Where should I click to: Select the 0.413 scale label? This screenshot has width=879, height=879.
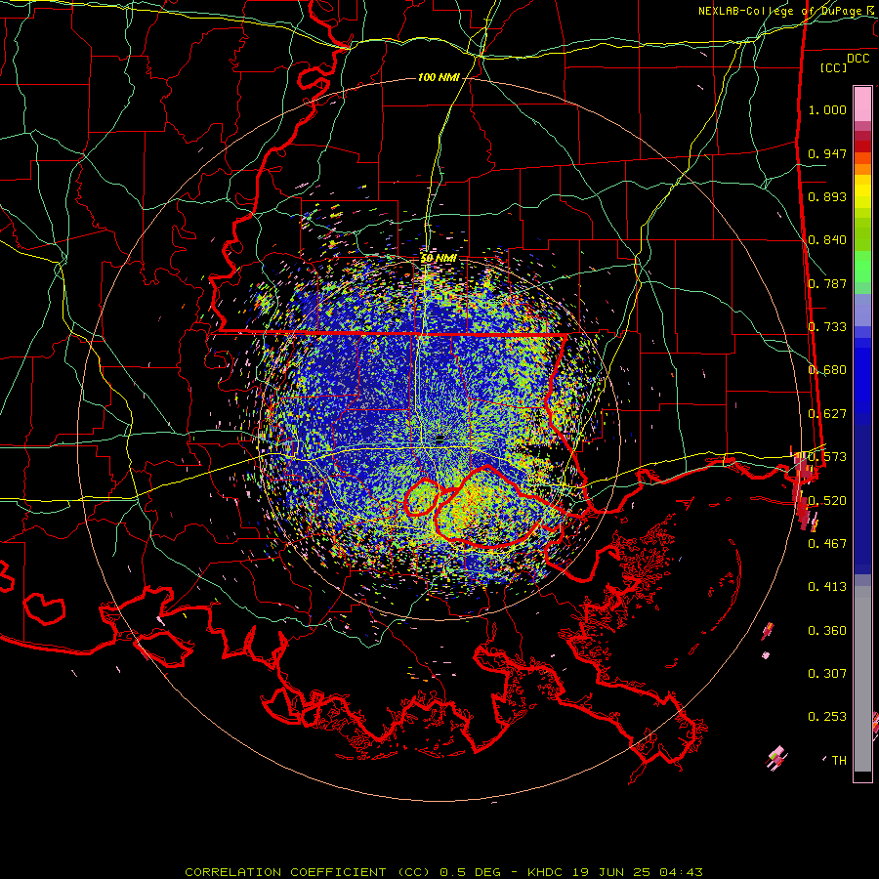pos(827,586)
